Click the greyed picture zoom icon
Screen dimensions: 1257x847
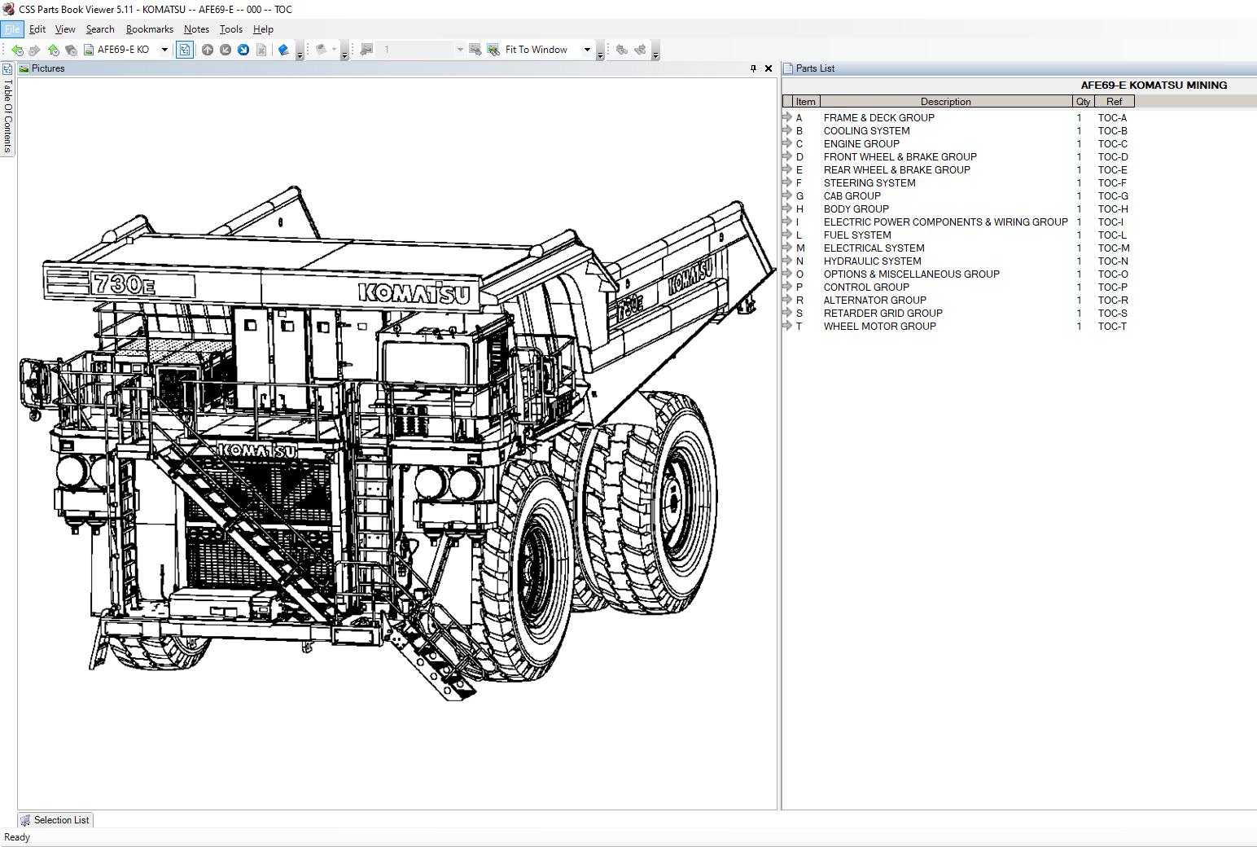(475, 50)
